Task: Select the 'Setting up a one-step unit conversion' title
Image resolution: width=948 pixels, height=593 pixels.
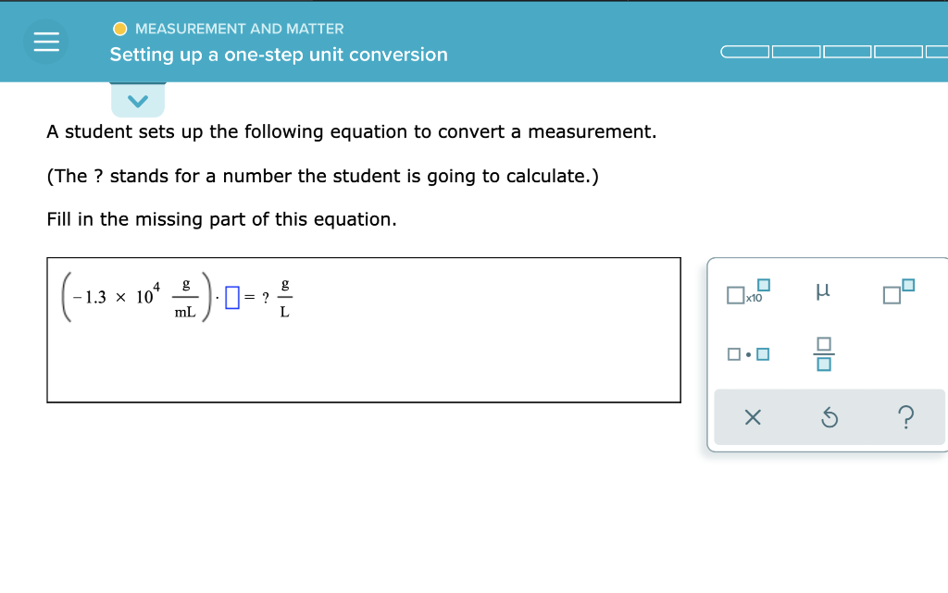Action: click(x=278, y=55)
